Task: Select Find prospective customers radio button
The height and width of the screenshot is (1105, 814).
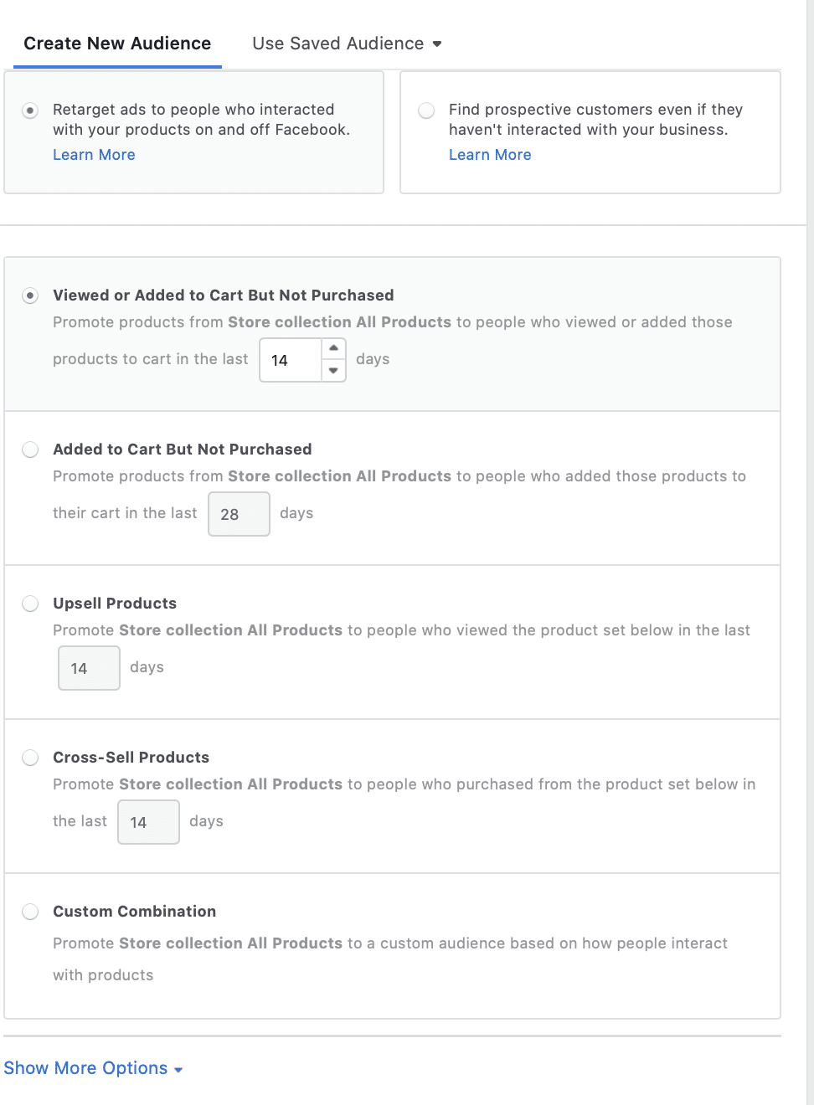Action: point(426,110)
